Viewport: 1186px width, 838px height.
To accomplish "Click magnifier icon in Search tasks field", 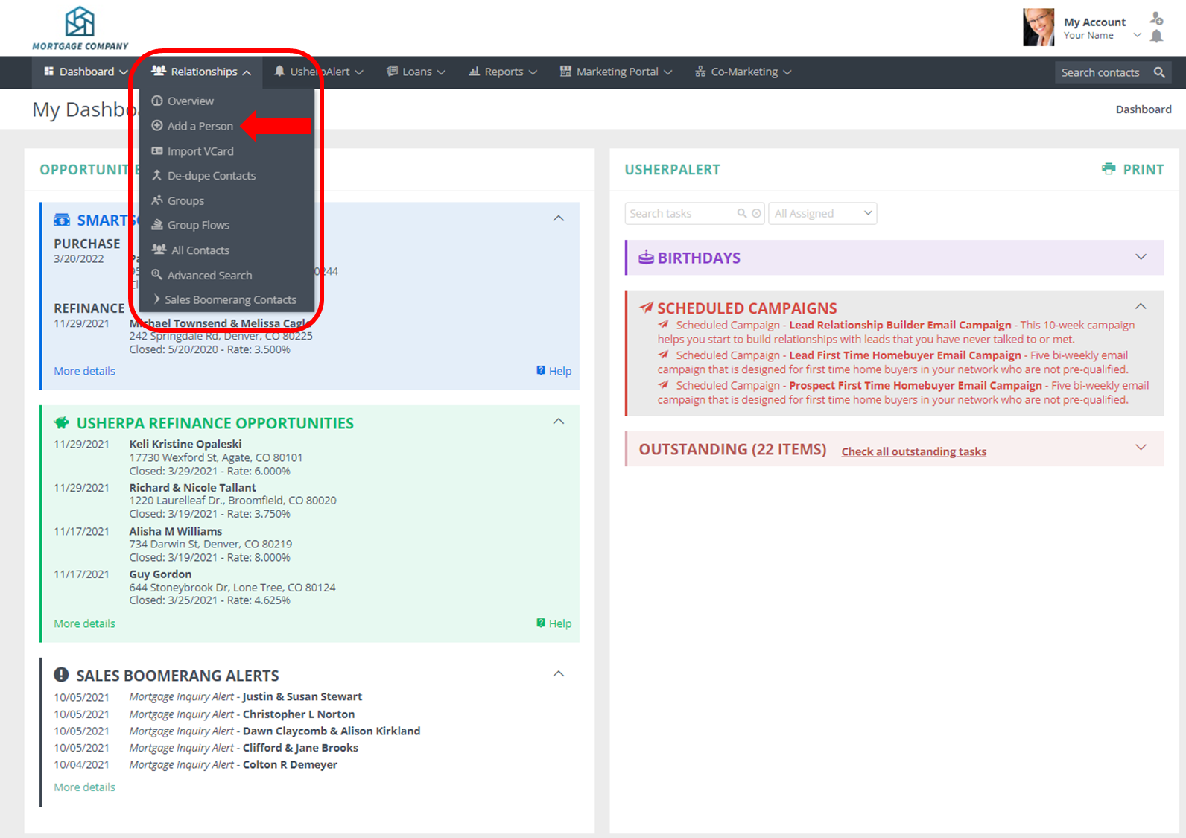I will 742,214.
